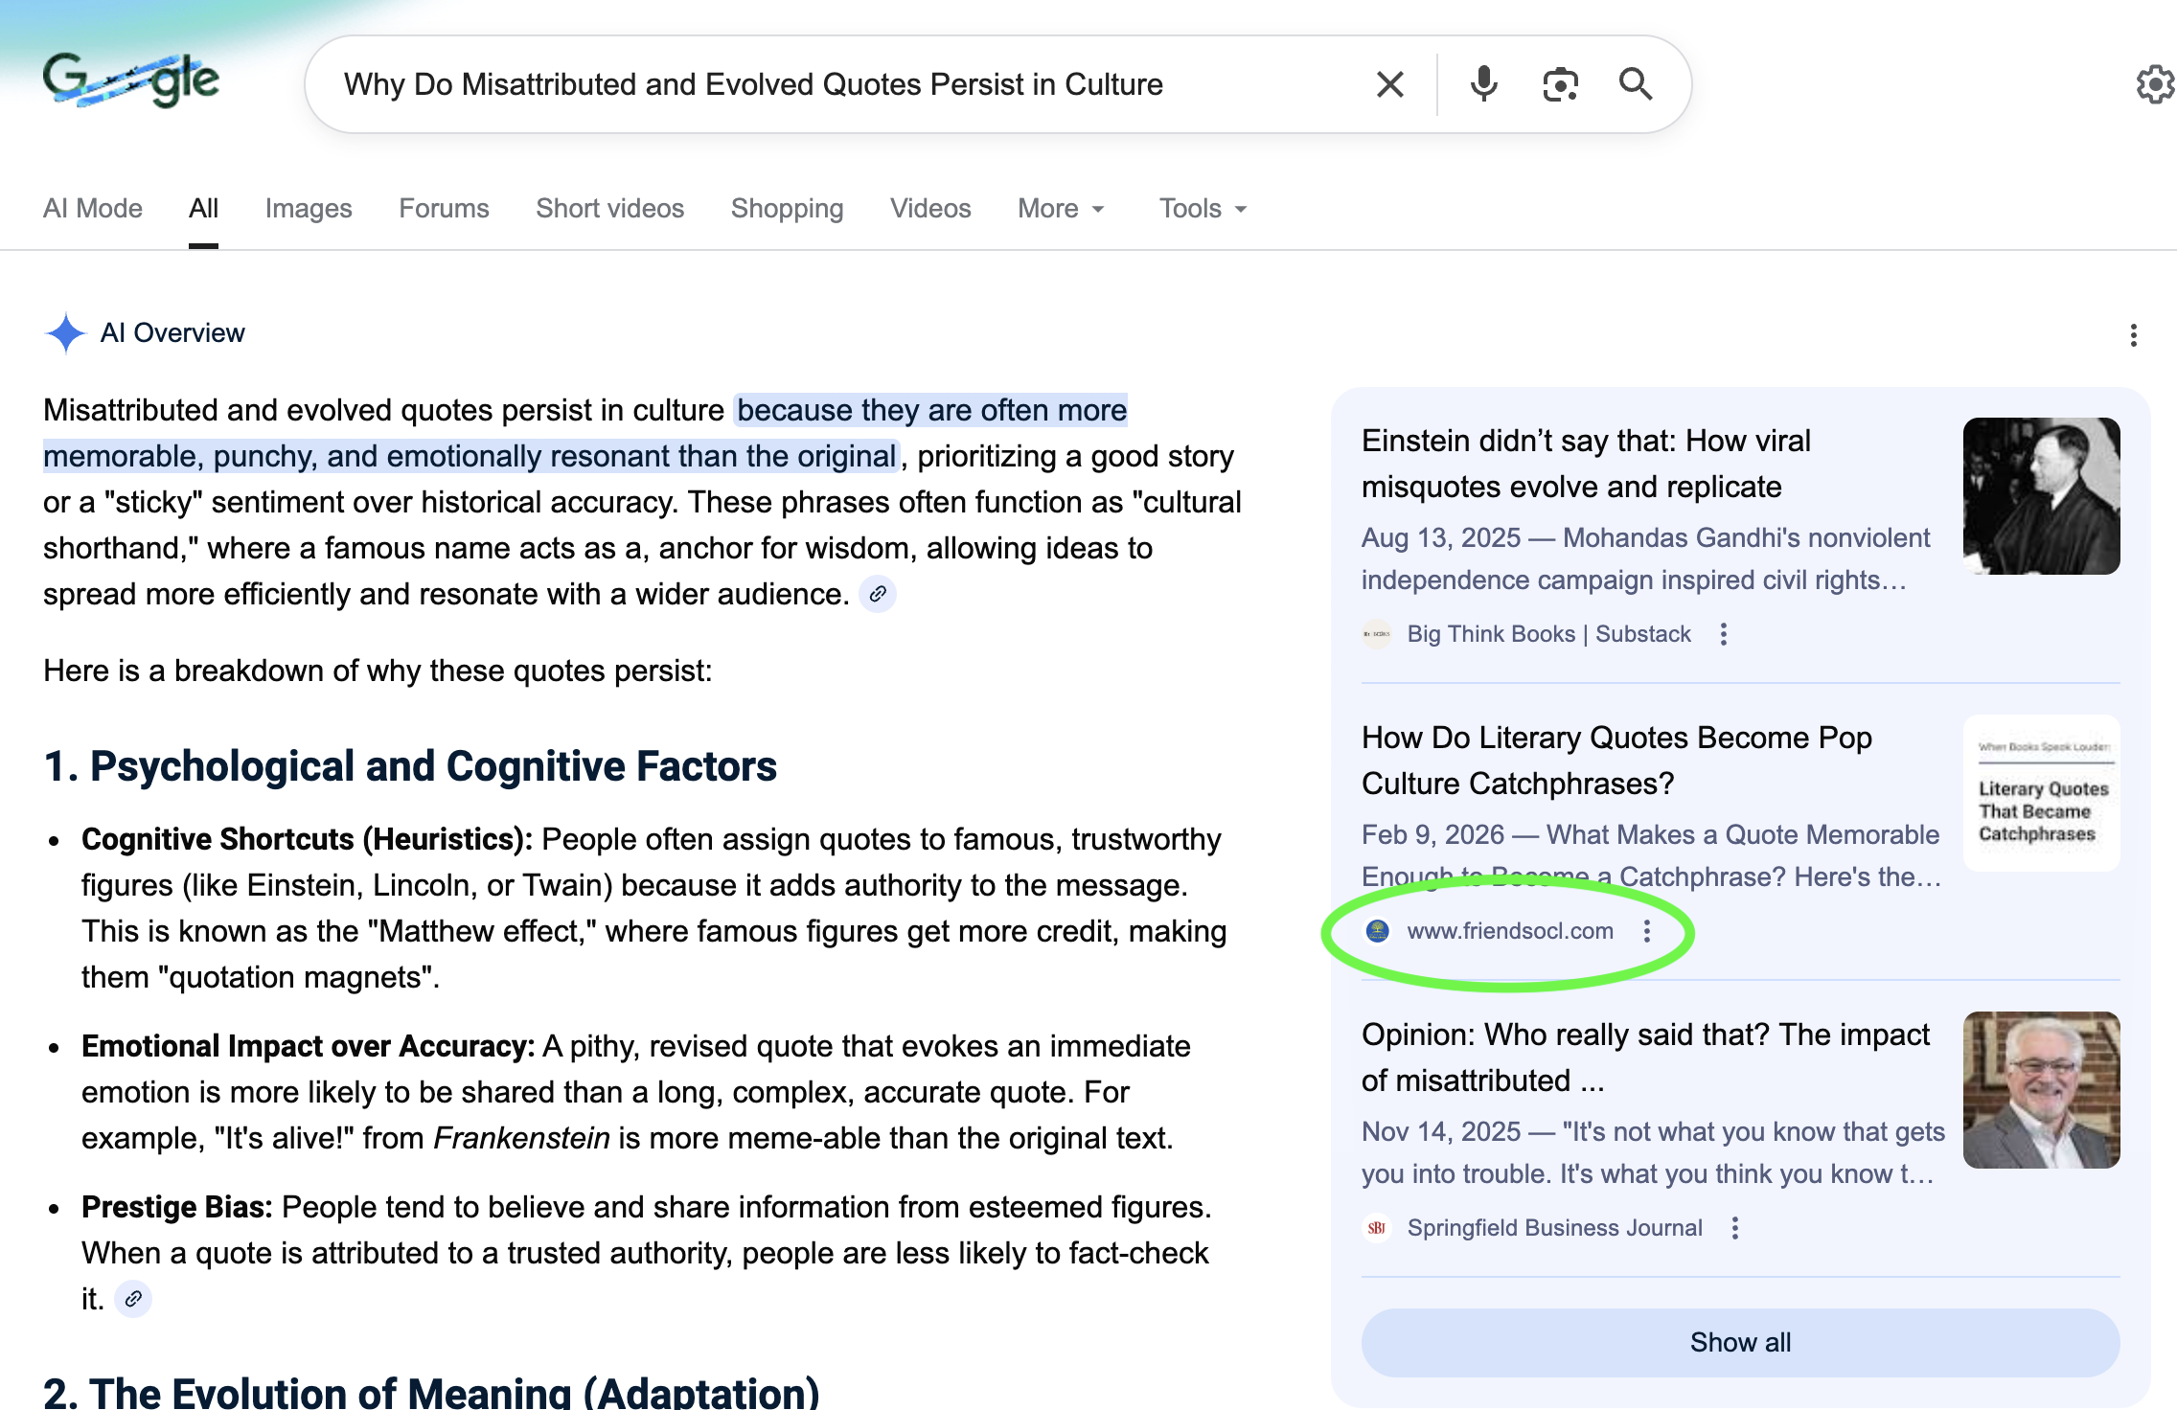Switch to AI Mode tab
Screen dimensions: 2177x1410
coord(93,209)
